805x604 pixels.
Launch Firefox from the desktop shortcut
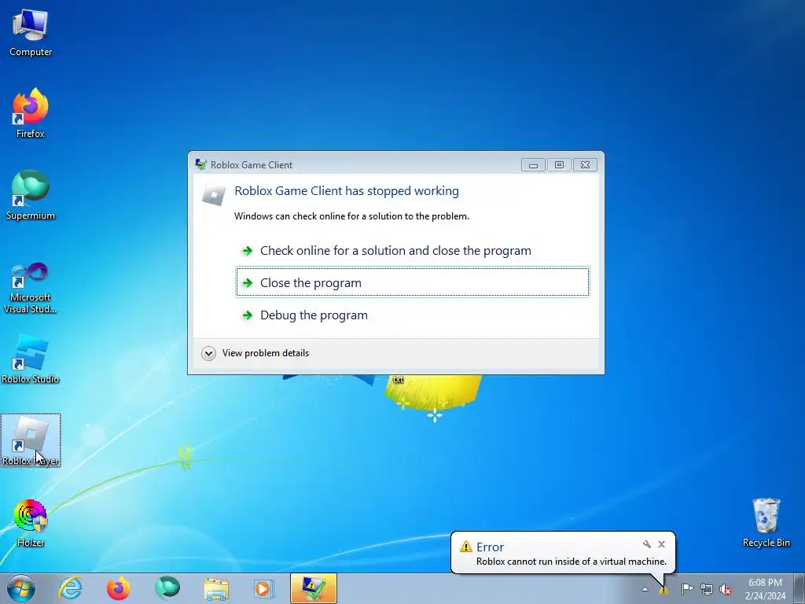tap(31, 113)
